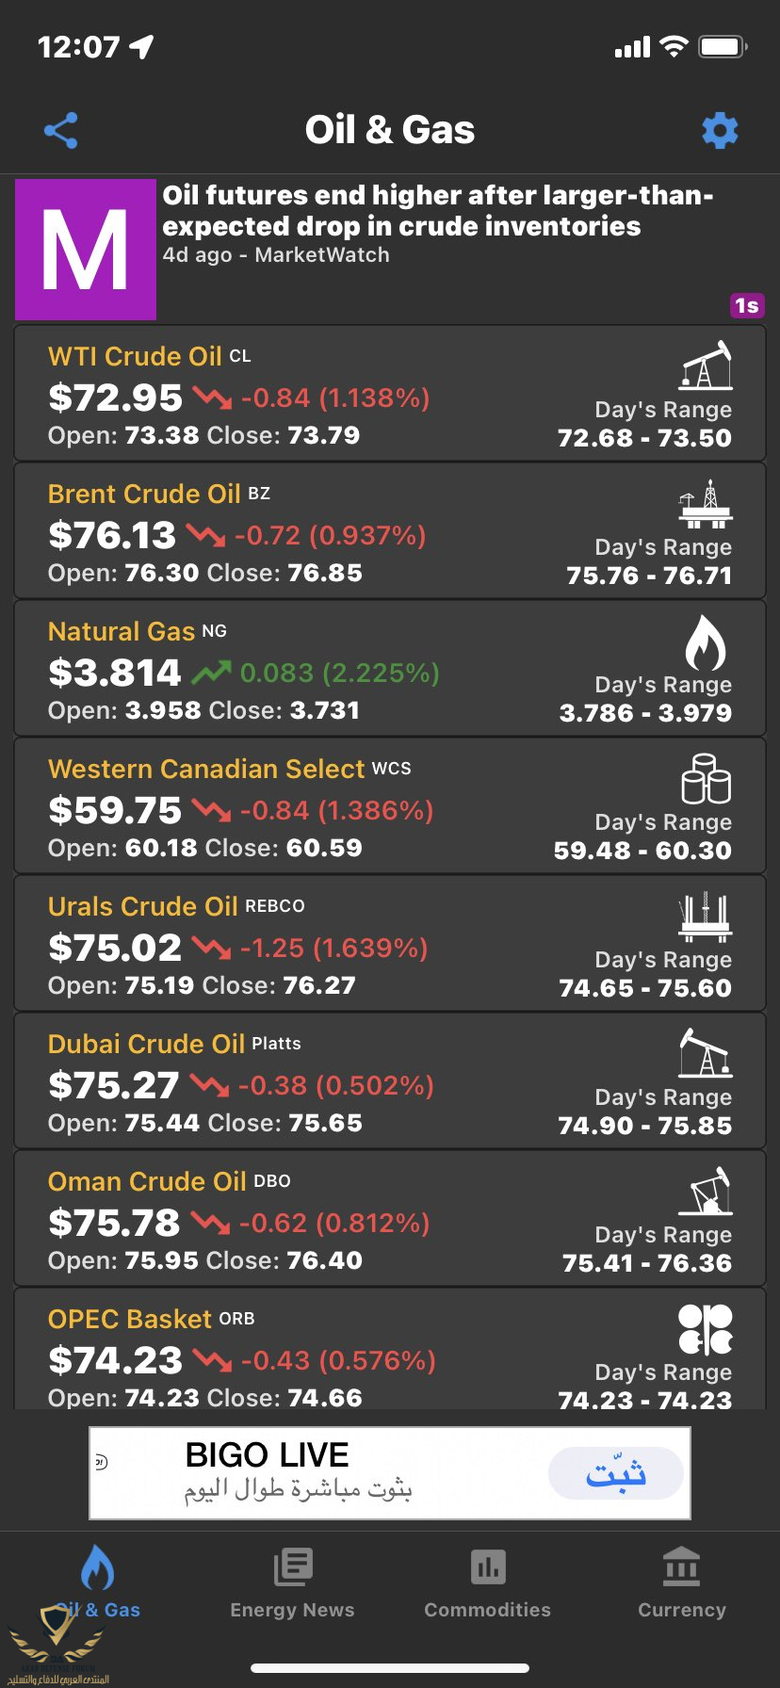
Task: Tap the Natural Gas flame icon
Action: (706, 641)
